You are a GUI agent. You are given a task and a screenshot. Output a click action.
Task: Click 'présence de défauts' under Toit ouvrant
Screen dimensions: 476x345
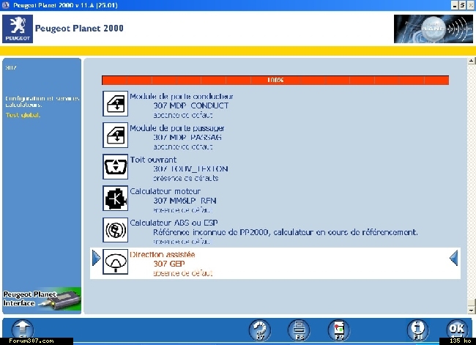pyautogui.click(x=186, y=178)
